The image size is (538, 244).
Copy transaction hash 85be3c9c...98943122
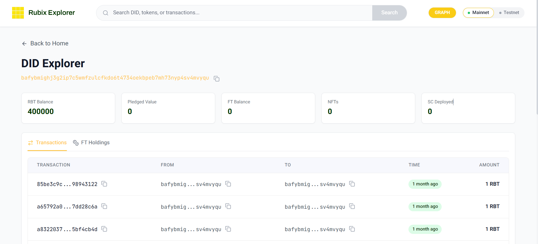coord(104,184)
